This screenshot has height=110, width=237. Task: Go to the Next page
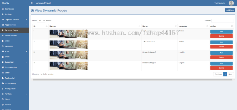click(230, 74)
